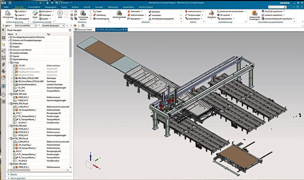The width and height of the screenshot is (304, 180).
Task: Select the Anordnung erfassen tool
Action: pos(83,14)
